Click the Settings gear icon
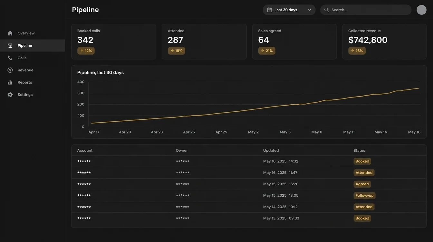 tap(10, 95)
